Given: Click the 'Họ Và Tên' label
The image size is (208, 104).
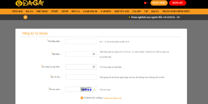Looking at the screenshot, I should pos(55,77).
